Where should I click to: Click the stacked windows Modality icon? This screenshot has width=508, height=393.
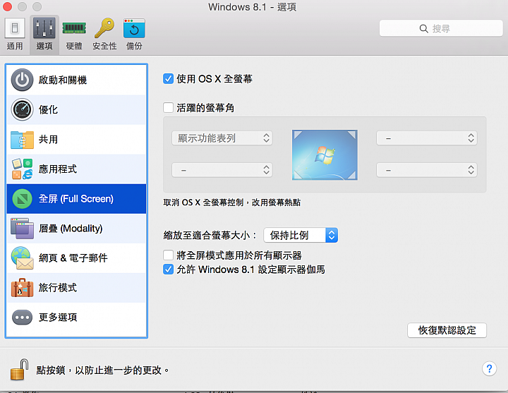coord(22,229)
